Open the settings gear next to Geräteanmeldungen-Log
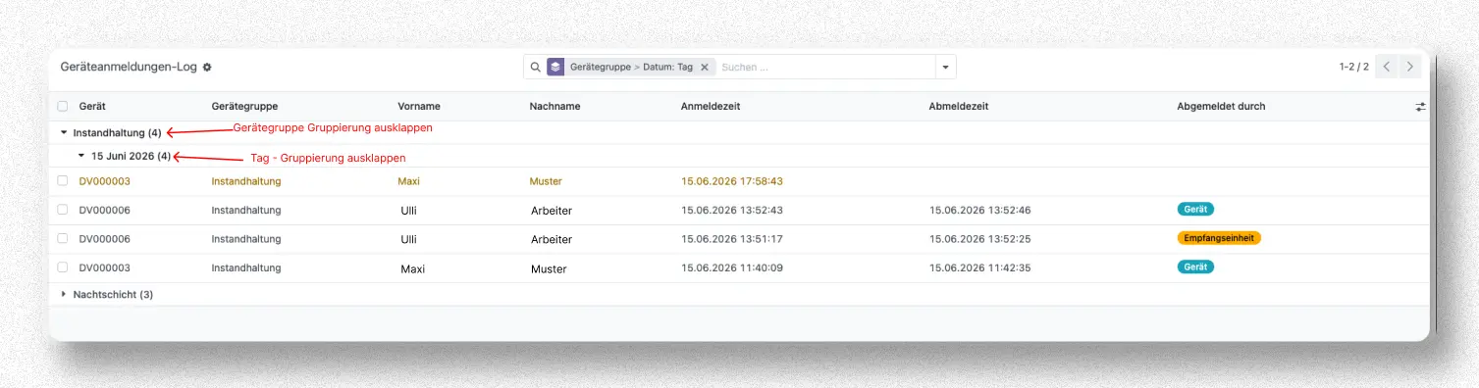The width and height of the screenshot is (1479, 388). click(x=207, y=68)
